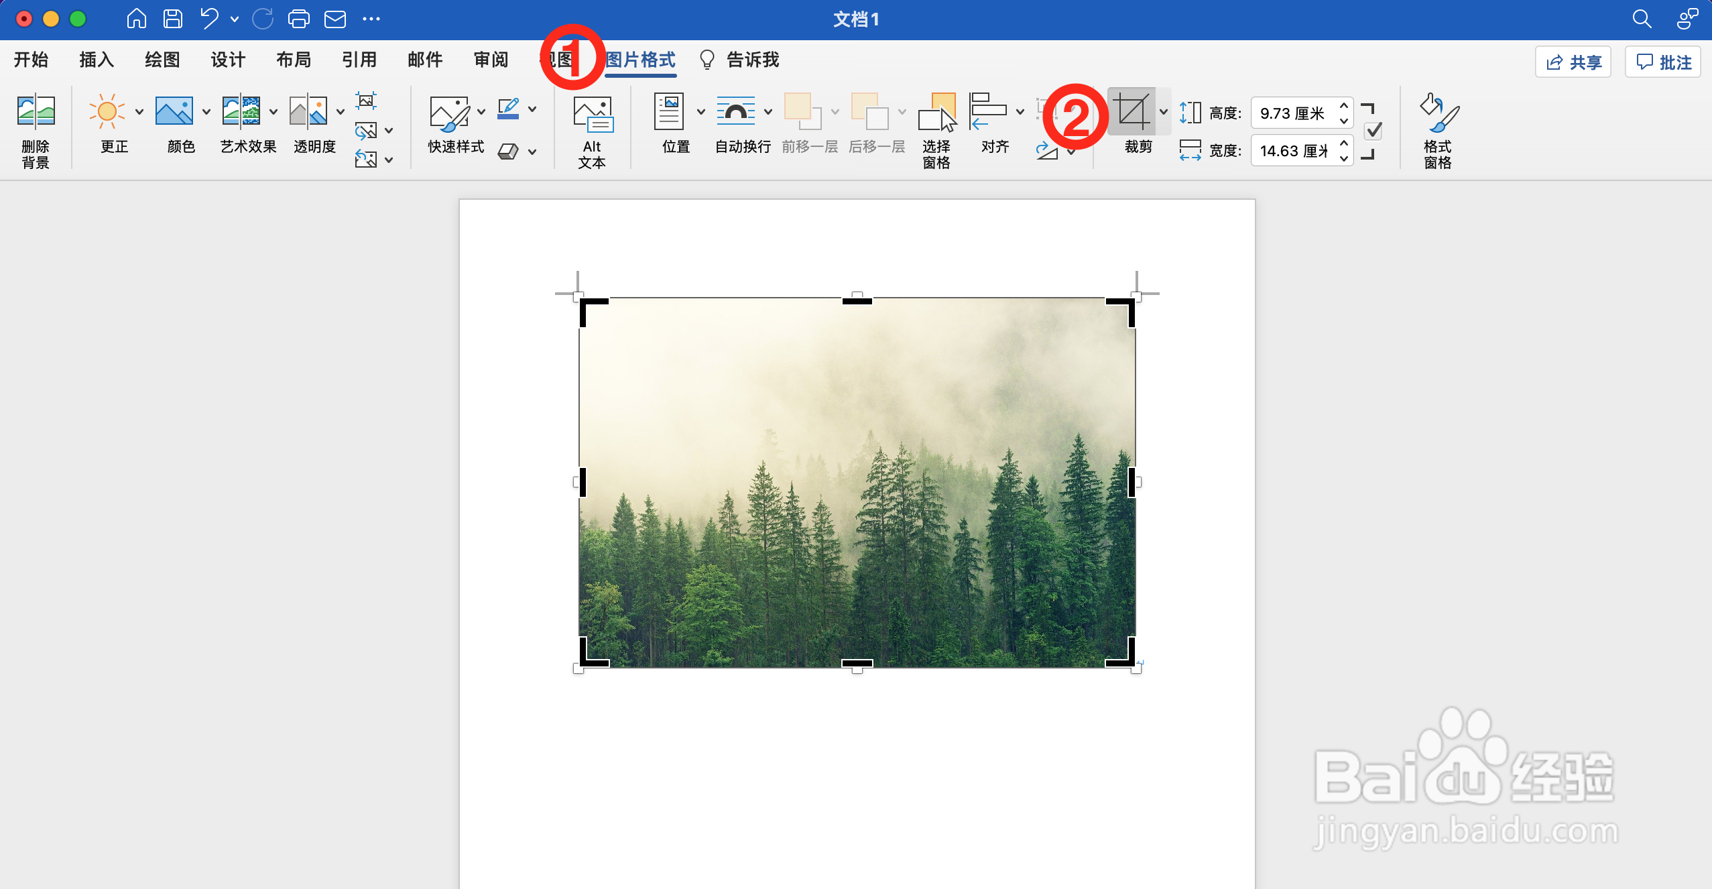This screenshot has height=889, width=1712.
Task: Click the 艺术效果 artistic effects icon
Action: point(241,111)
